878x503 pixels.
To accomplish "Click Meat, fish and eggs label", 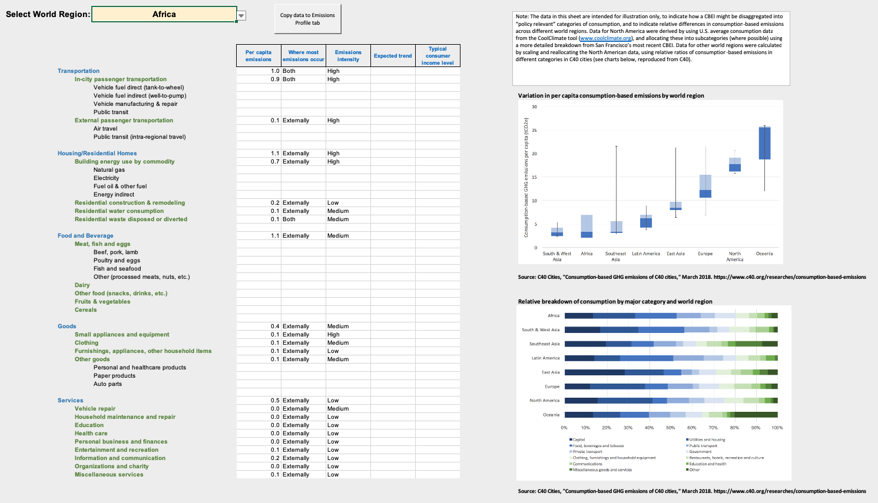I will pos(102,244).
